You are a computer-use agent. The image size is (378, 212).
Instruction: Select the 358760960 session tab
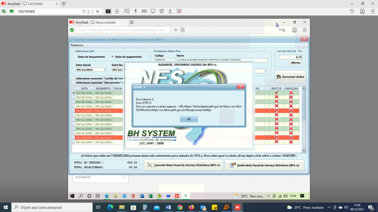pyautogui.click(x=40, y=4)
